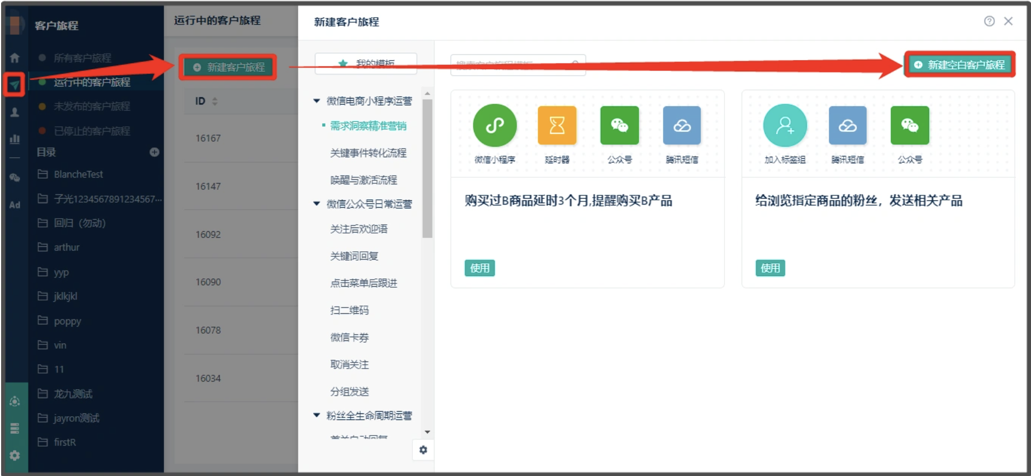The image size is (1031, 476).
Task: Click the 加入标签组 teal icon
Action: point(785,126)
